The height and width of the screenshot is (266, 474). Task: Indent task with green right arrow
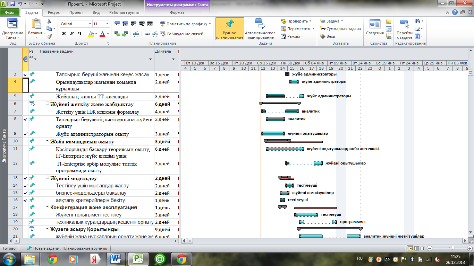pos(125,34)
